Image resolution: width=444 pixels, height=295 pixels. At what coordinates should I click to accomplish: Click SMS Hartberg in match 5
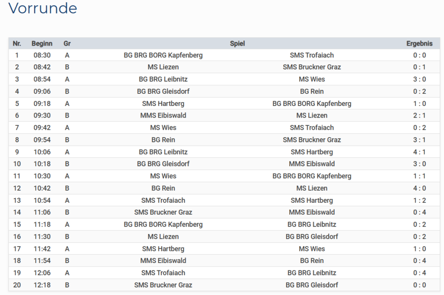pyautogui.click(x=163, y=103)
